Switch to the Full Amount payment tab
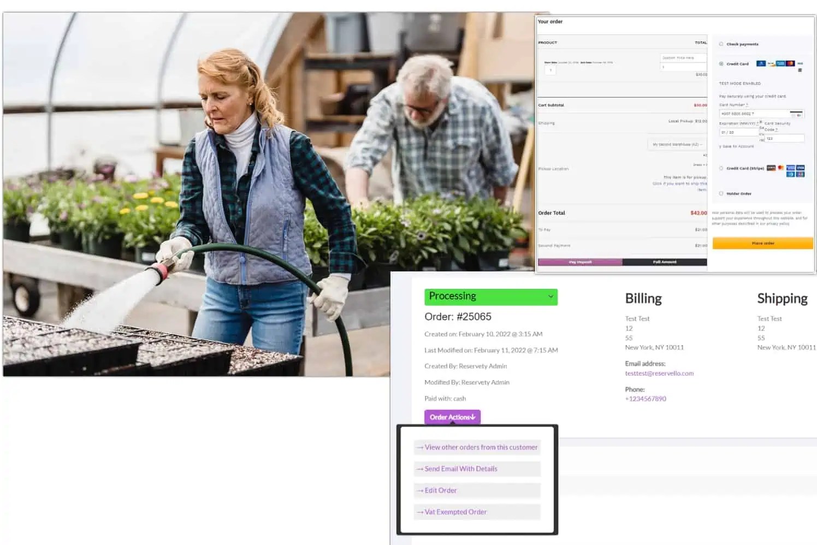Screen dimensions: 817x545 coord(665,262)
